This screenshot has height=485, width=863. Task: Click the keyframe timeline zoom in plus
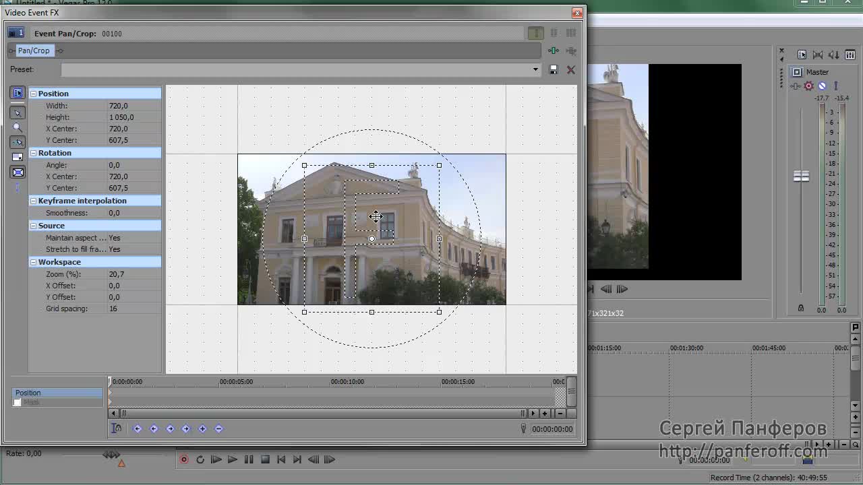click(545, 414)
